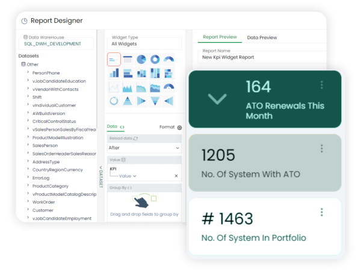Select the spiky area chart widget

click(x=128, y=87)
